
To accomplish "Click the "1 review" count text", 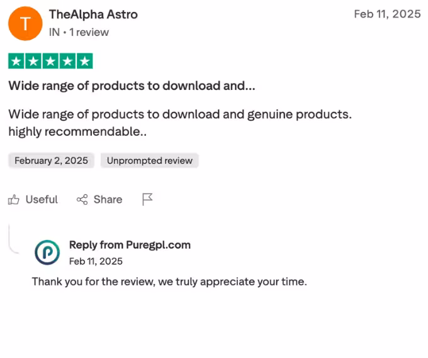I will (89, 32).
